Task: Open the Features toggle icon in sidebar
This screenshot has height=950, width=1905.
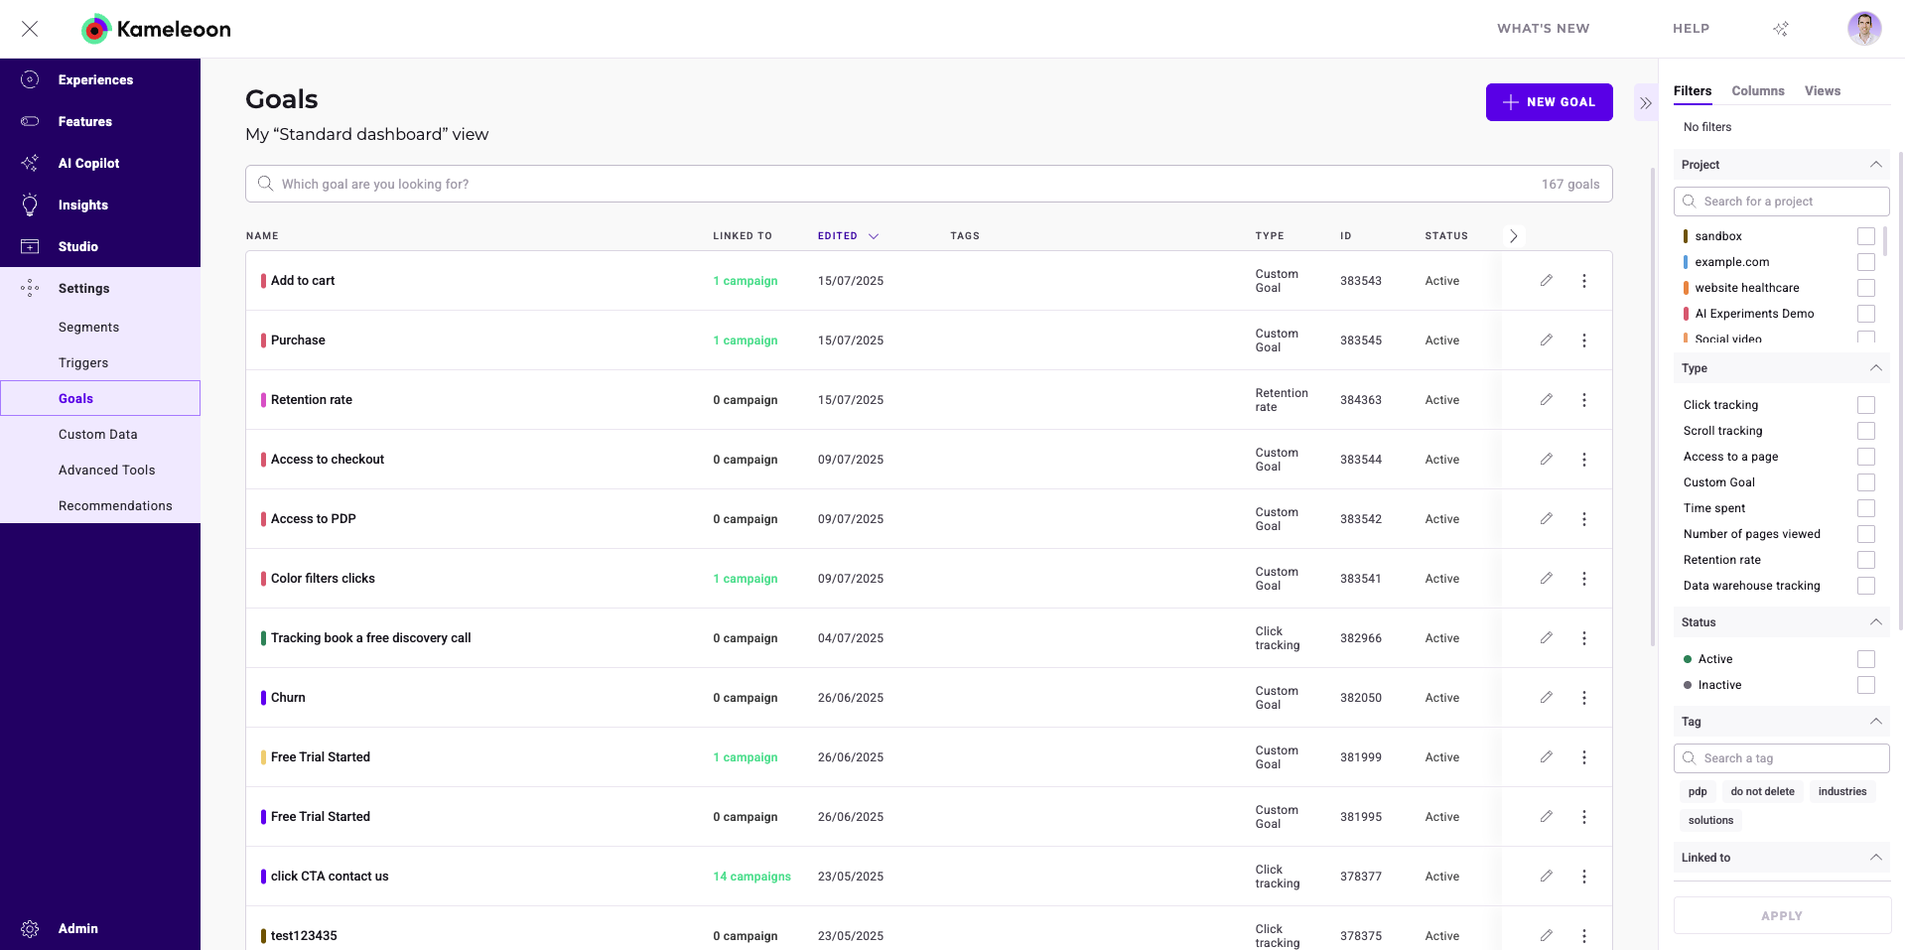Action: pos(30,121)
